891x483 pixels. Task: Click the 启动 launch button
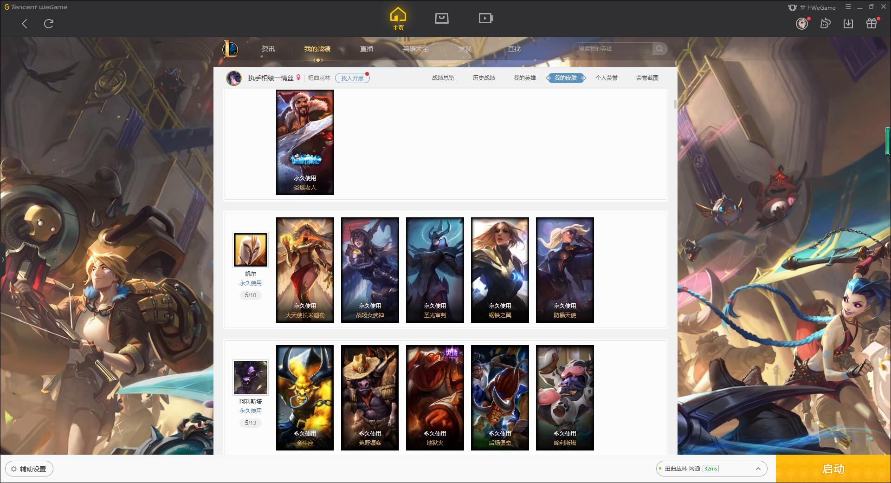tap(833, 469)
